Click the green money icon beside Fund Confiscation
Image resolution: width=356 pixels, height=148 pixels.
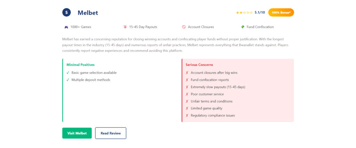point(243,27)
